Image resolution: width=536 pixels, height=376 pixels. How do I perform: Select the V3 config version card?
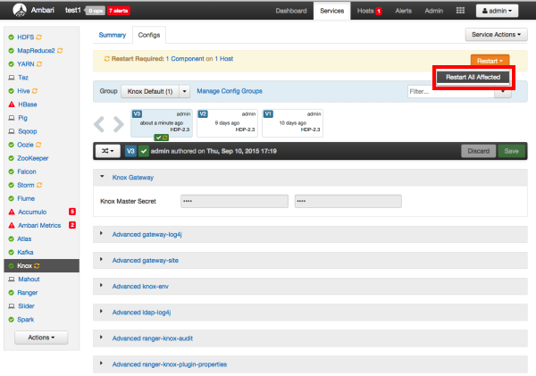point(162,123)
